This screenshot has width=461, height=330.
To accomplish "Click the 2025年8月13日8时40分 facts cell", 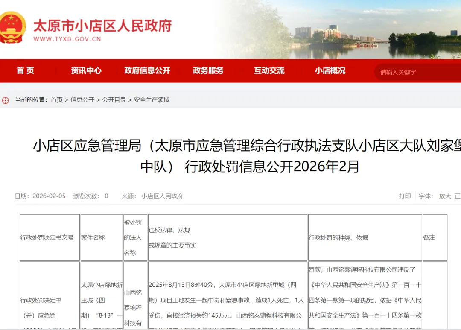I will point(228,295).
